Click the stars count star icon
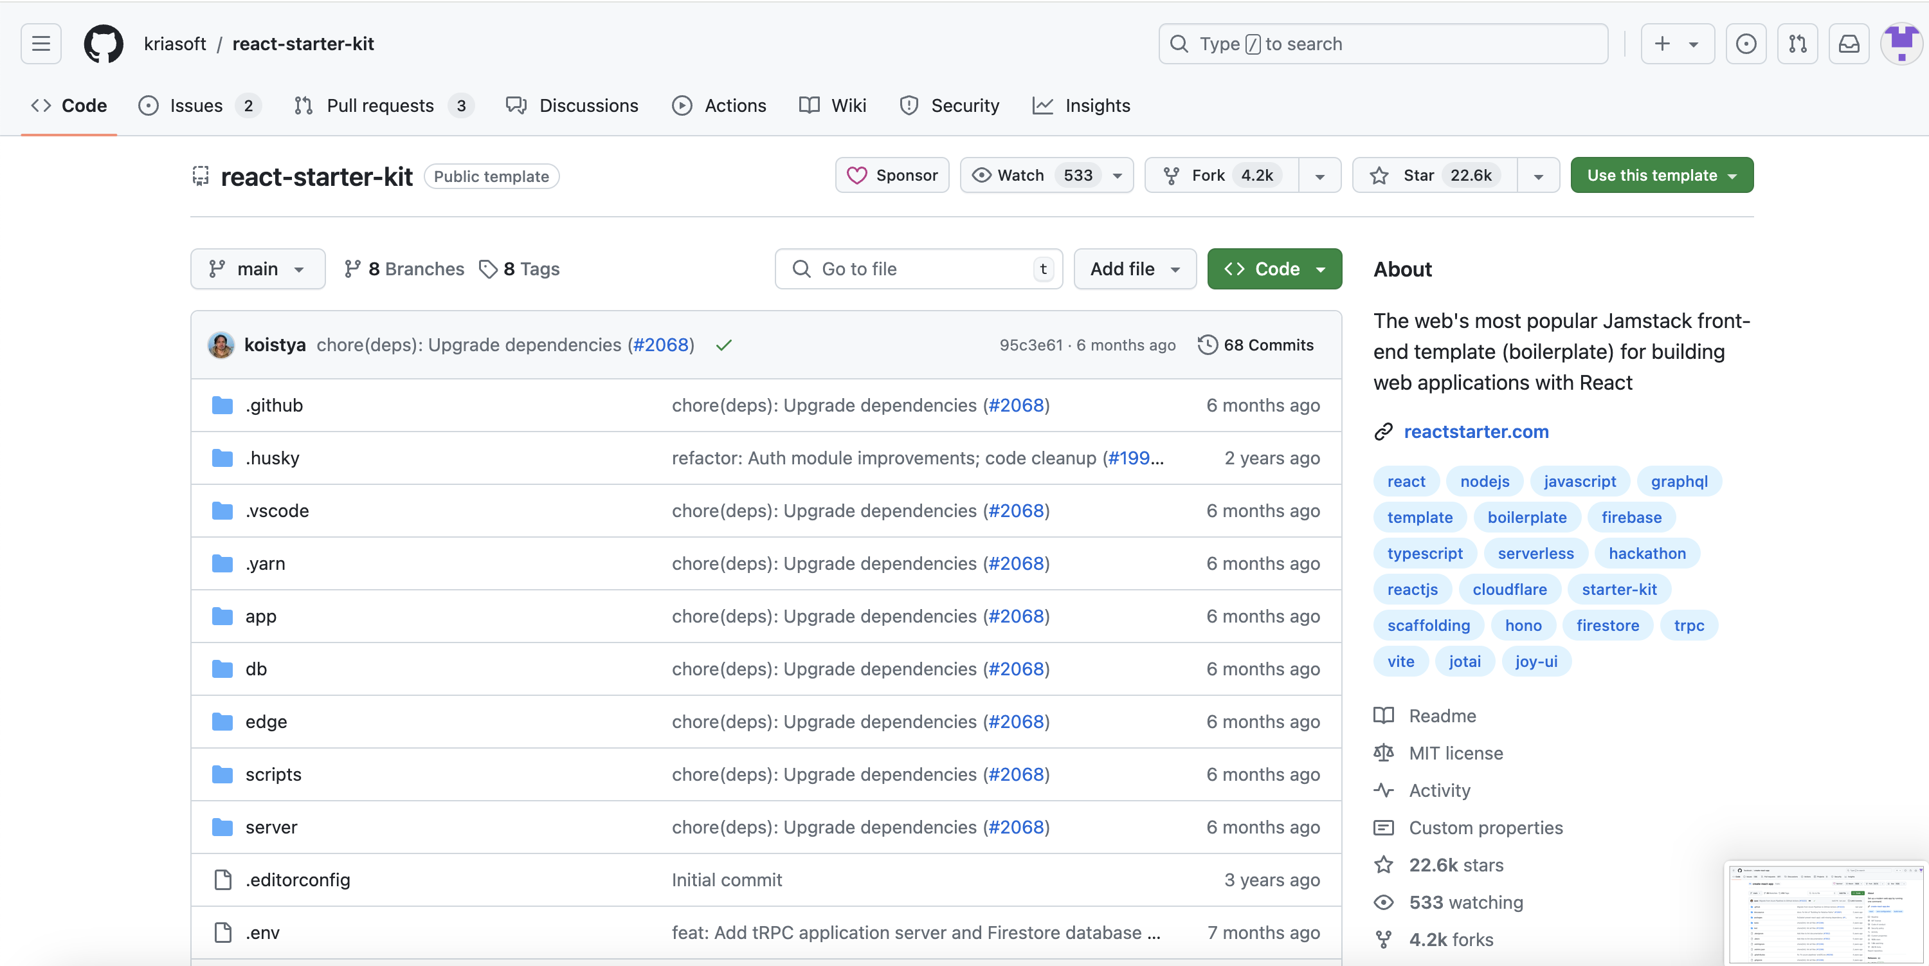 (x=1383, y=865)
